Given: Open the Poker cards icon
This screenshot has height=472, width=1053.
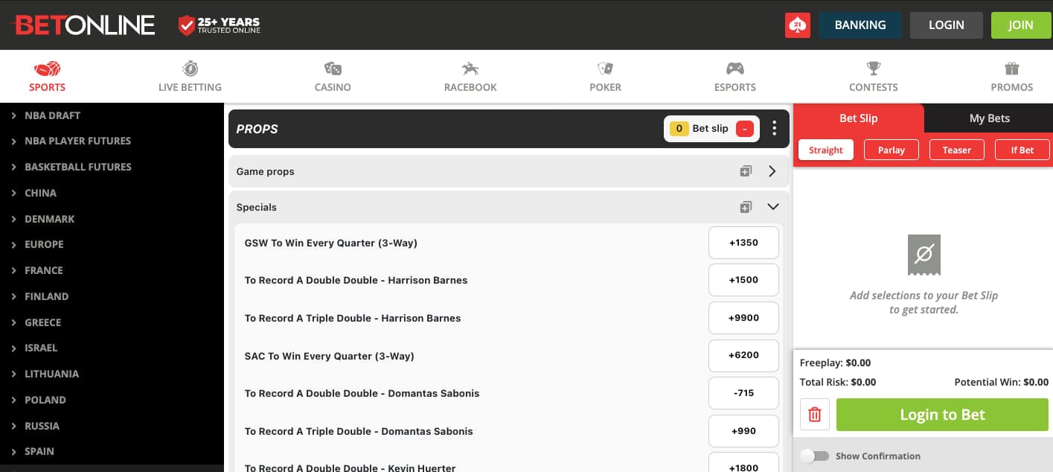Looking at the screenshot, I should [605, 68].
